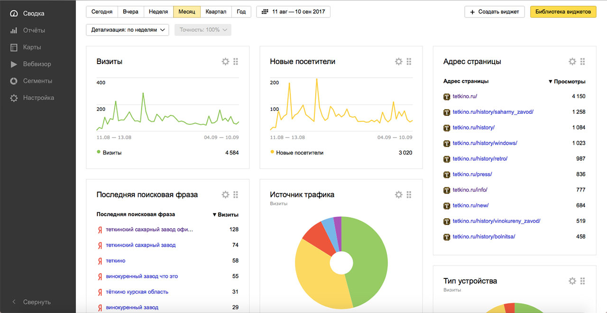
Task: Open tetkino.ru/history/bolnitsa/ link
Action: point(484,237)
